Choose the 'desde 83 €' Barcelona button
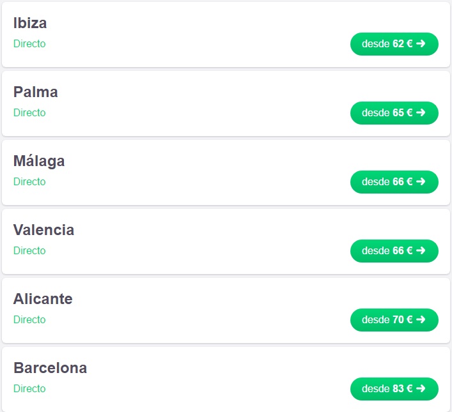This screenshot has height=412, width=452. tap(394, 388)
